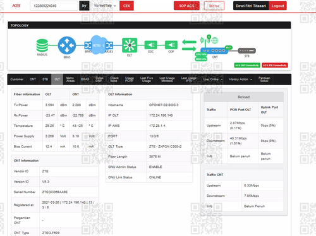Click the serial number ZTEGCD68AA5E
The width and height of the screenshot is (316, 236).
(55, 192)
